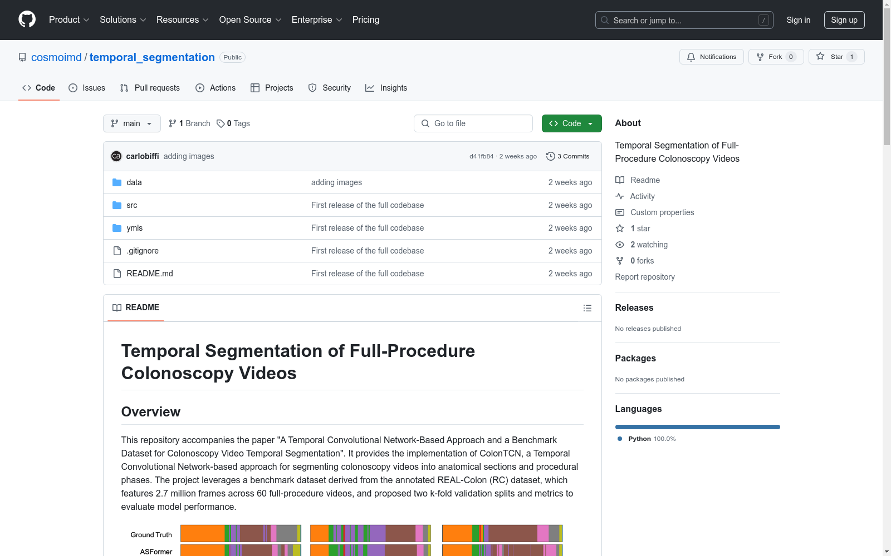Select the README tab in file viewer
Image resolution: width=891 pixels, height=556 pixels.
coord(136,307)
